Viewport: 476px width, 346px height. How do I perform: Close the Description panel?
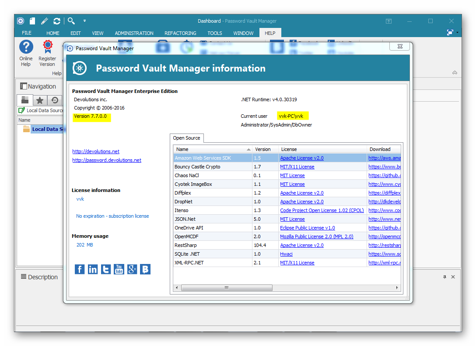453,277
